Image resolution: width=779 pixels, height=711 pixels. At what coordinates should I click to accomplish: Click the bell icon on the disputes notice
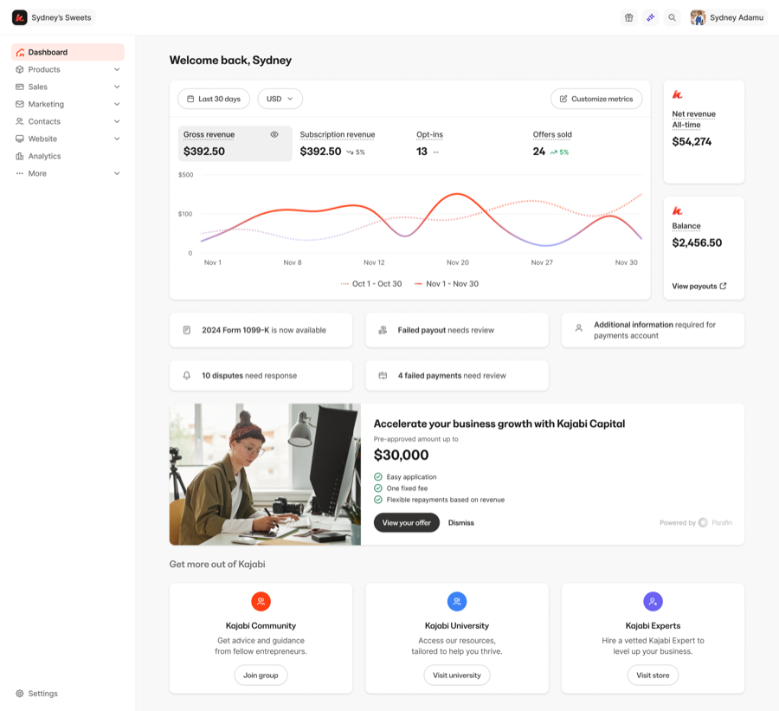pyautogui.click(x=187, y=375)
